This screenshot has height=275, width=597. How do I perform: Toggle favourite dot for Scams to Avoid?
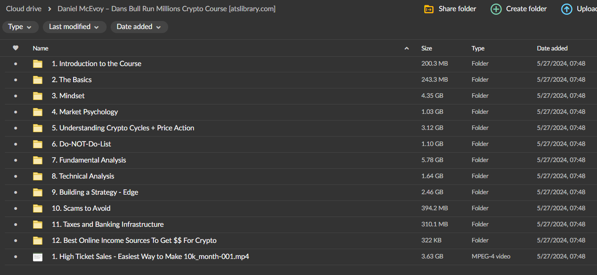point(16,208)
